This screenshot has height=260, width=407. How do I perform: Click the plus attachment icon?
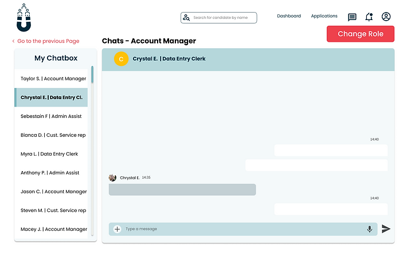(x=118, y=229)
